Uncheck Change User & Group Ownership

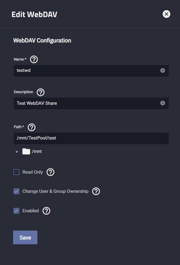coord(16,191)
